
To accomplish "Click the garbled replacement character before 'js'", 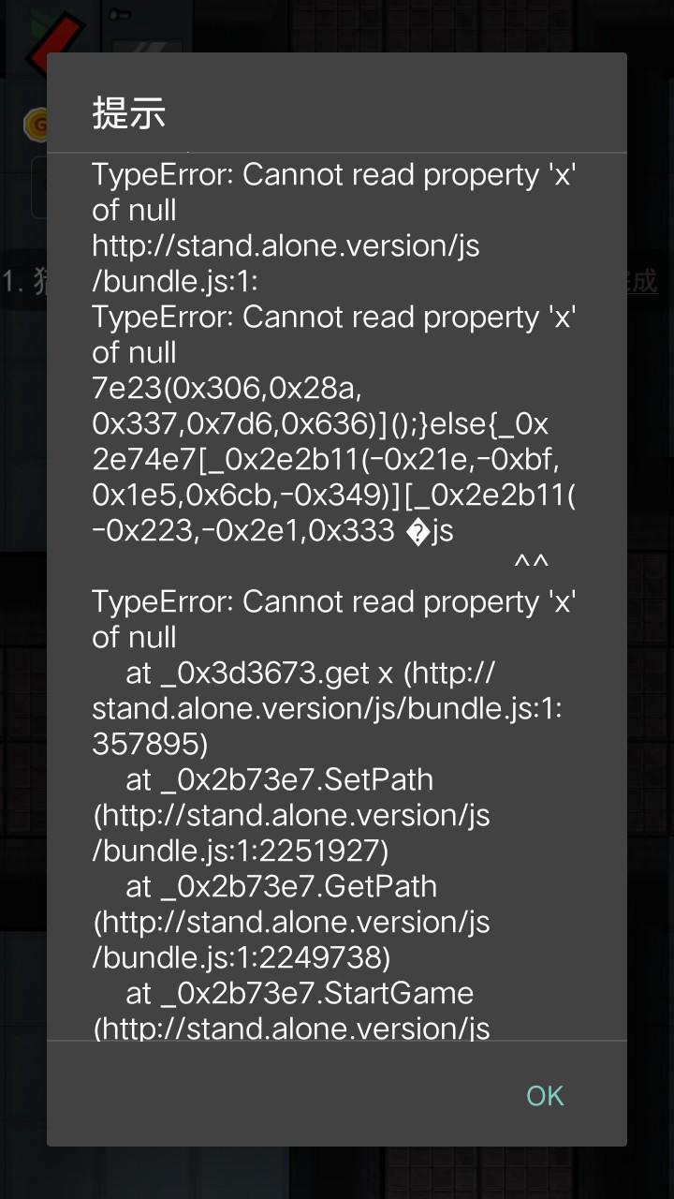I will 418,531.
